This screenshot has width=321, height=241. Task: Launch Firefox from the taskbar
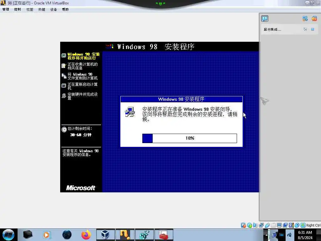86,235
